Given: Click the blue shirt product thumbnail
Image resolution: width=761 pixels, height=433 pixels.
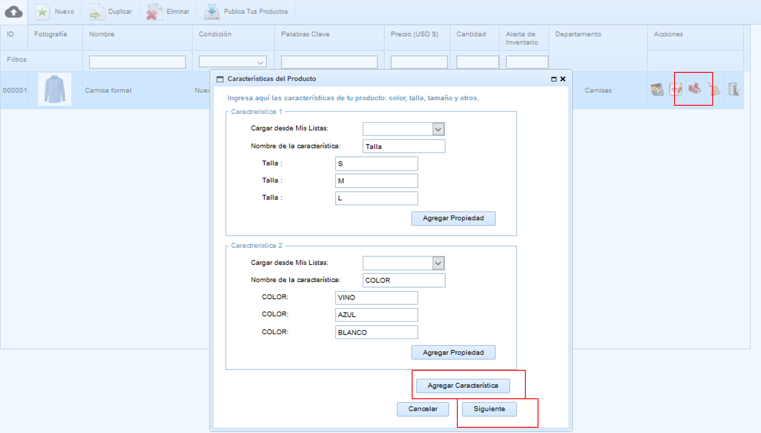Looking at the screenshot, I should pyautogui.click(x=55, y=89).
